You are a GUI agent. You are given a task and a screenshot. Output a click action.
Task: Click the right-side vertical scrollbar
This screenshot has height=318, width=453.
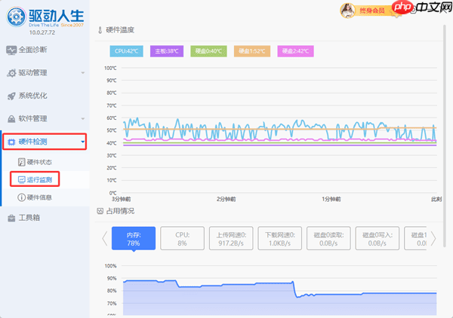point(445,136)
